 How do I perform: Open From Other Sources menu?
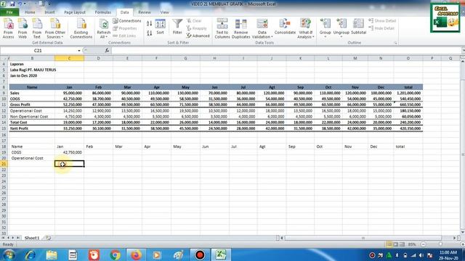[x=55, y=28]
